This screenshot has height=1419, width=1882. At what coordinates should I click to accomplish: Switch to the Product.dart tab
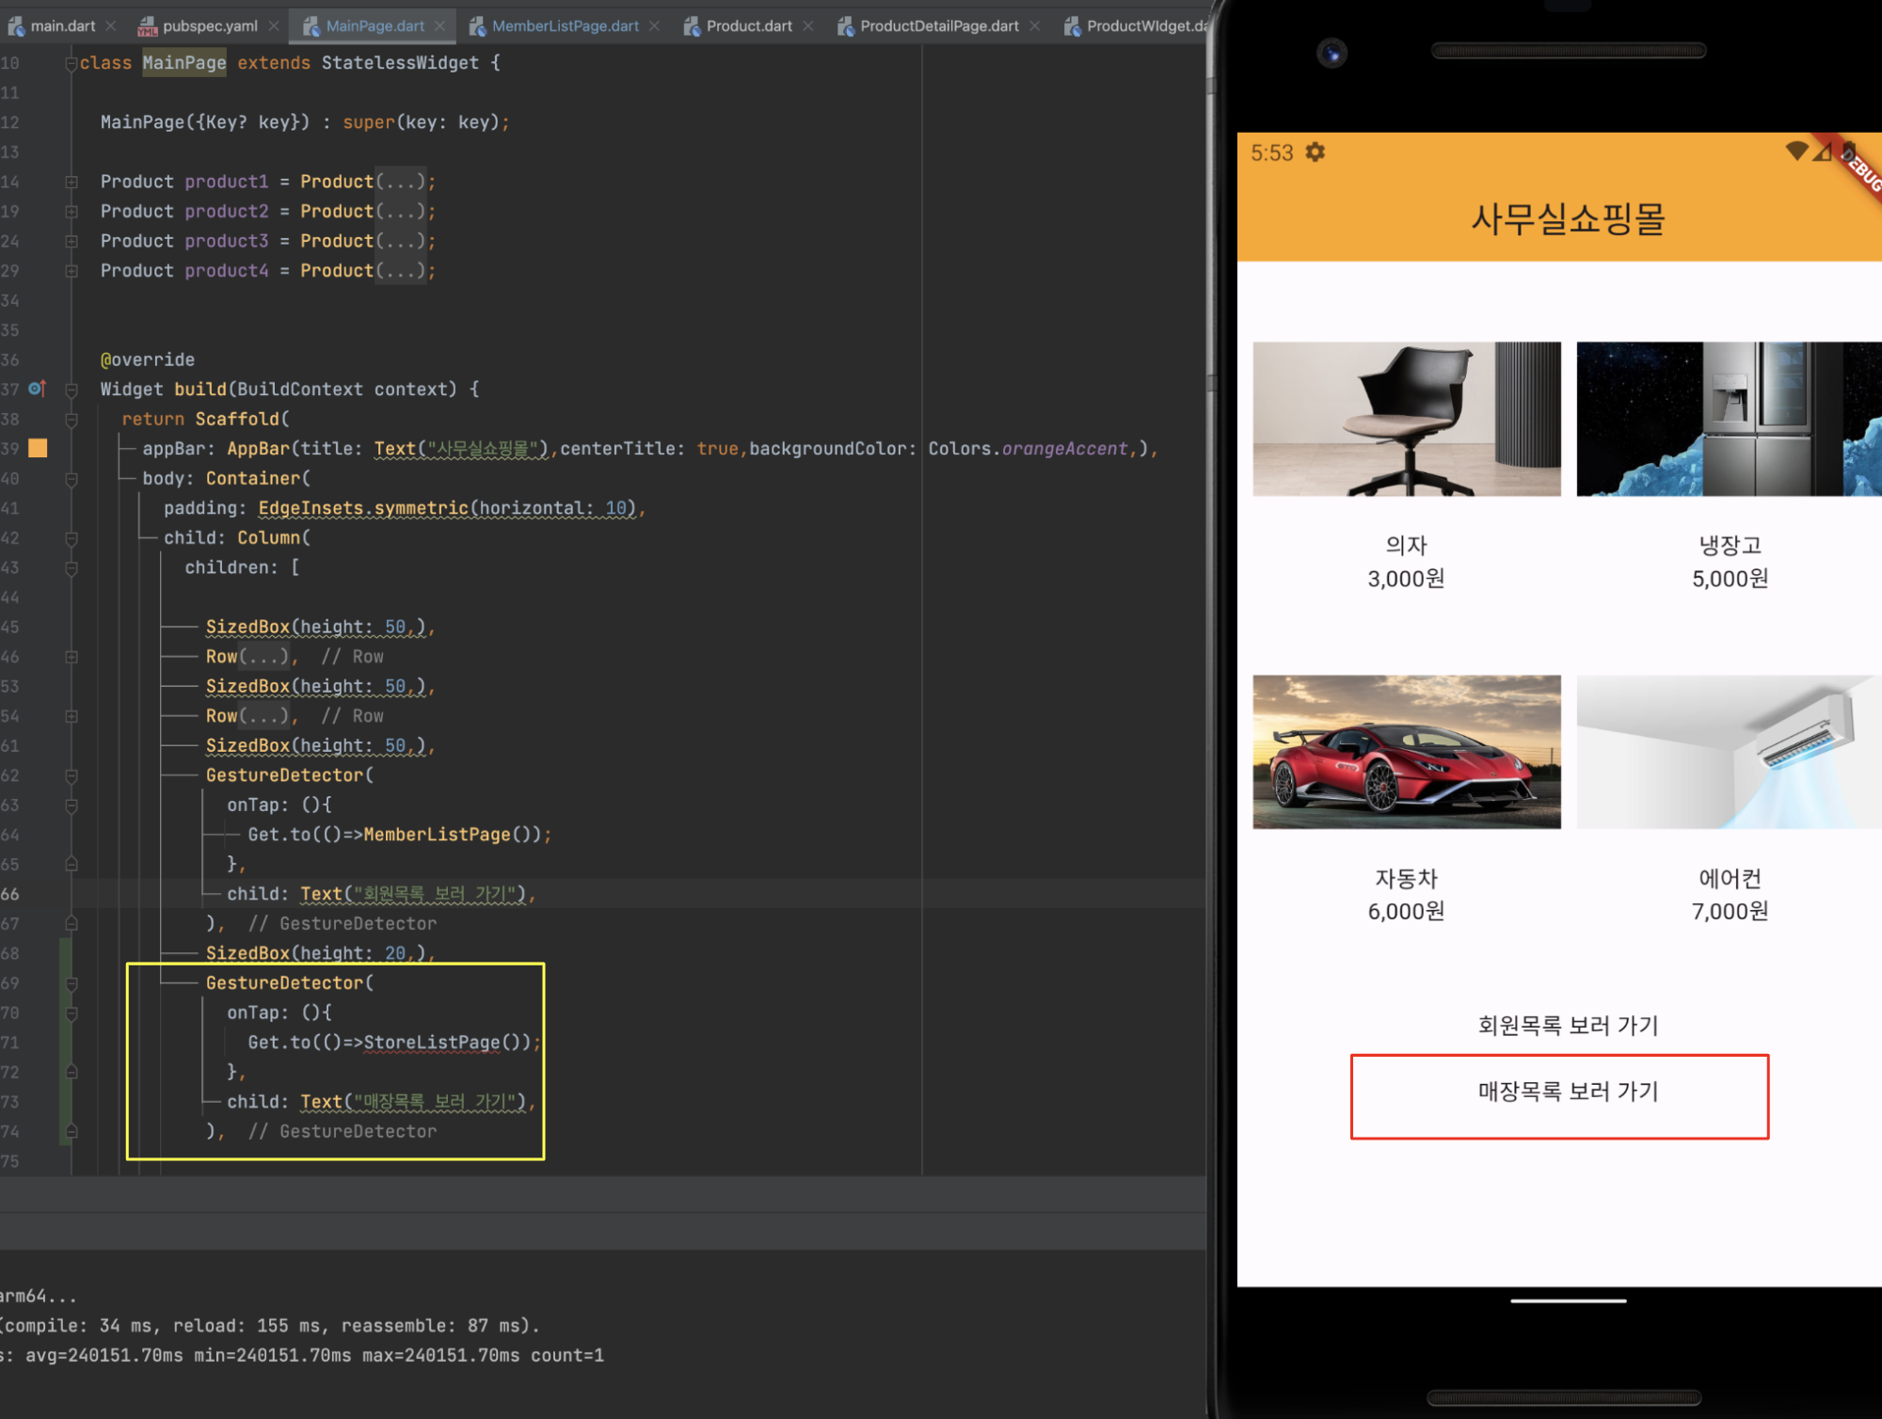pyautogui.click(x=748, y=26)
